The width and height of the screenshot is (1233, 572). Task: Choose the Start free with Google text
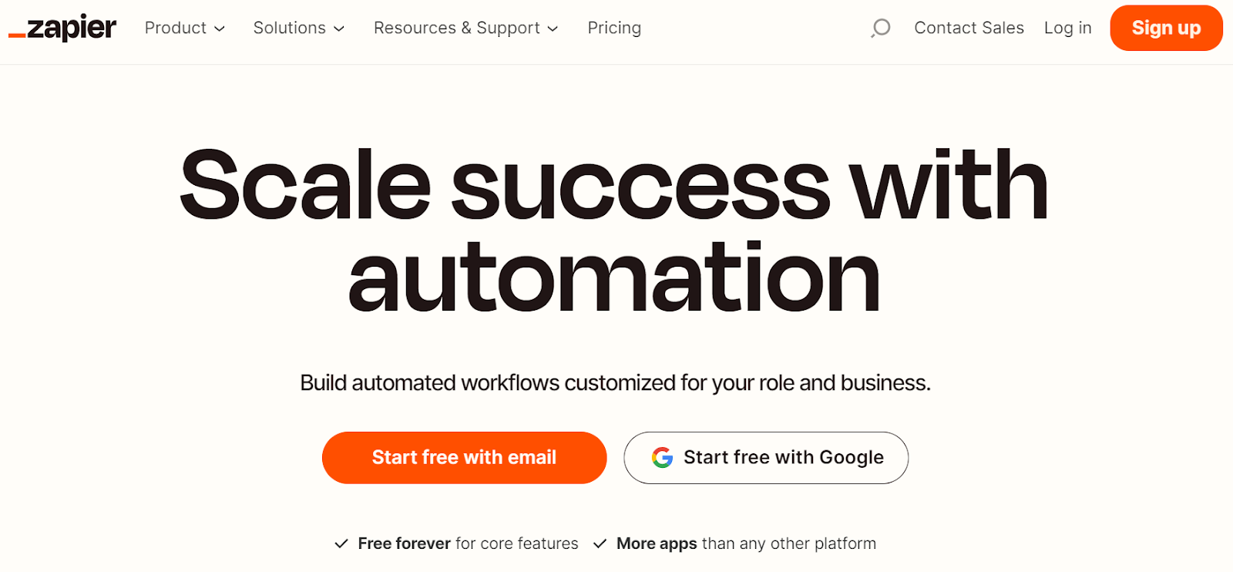pyautogui.click(x=784, y=458)
